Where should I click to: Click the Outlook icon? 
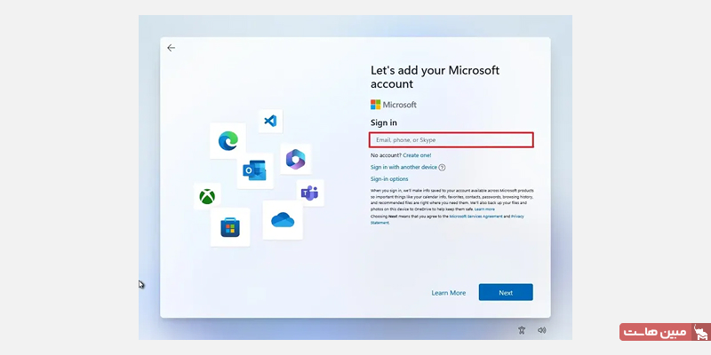coord(255,170)
